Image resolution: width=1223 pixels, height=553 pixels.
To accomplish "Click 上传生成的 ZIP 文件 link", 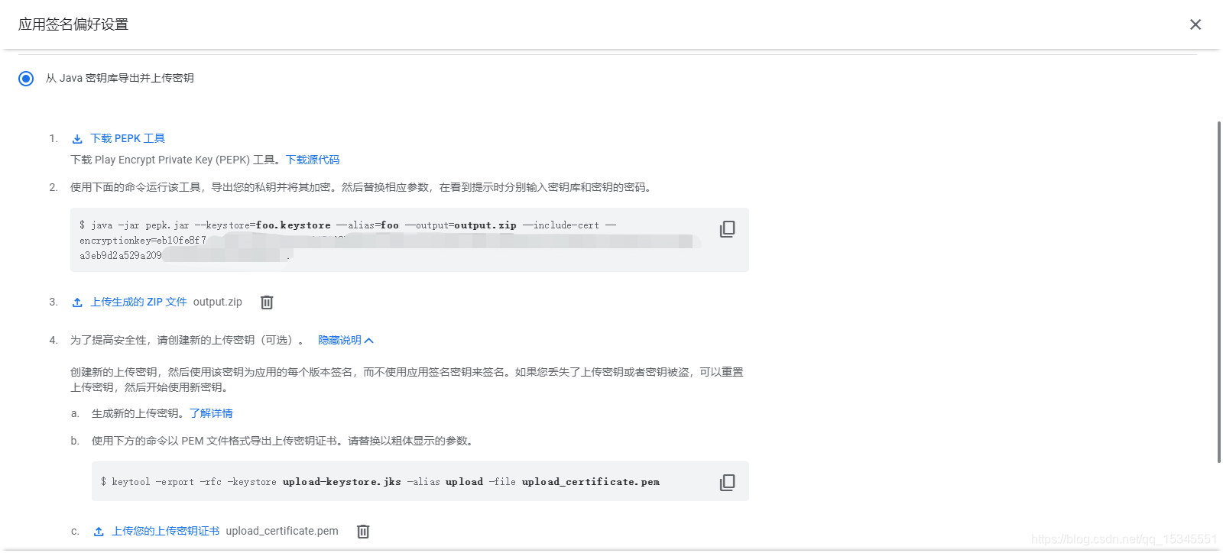I will click(138, 302).
